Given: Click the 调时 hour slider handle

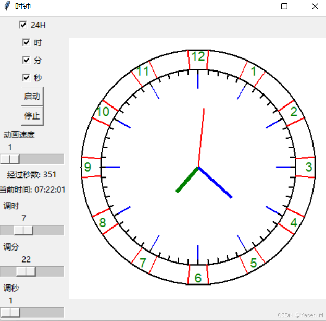Looking at the screenshot, I should 23,230.
